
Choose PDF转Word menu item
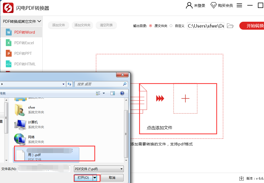[21, 32]
